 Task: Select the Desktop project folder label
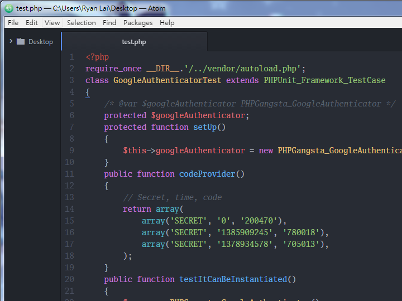[x=41, y=42]
